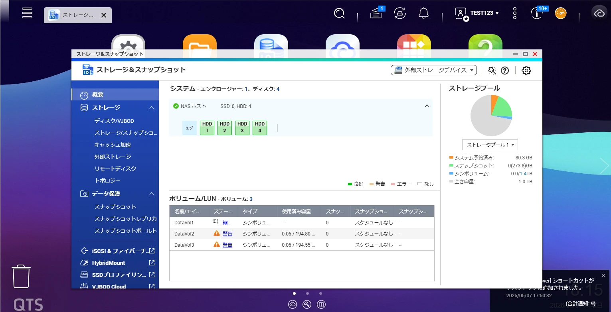Image resolution: width=611 pixels, height=312 pixels.
Task: Open the external devices sync icon
Action: [x=399, y=14]
